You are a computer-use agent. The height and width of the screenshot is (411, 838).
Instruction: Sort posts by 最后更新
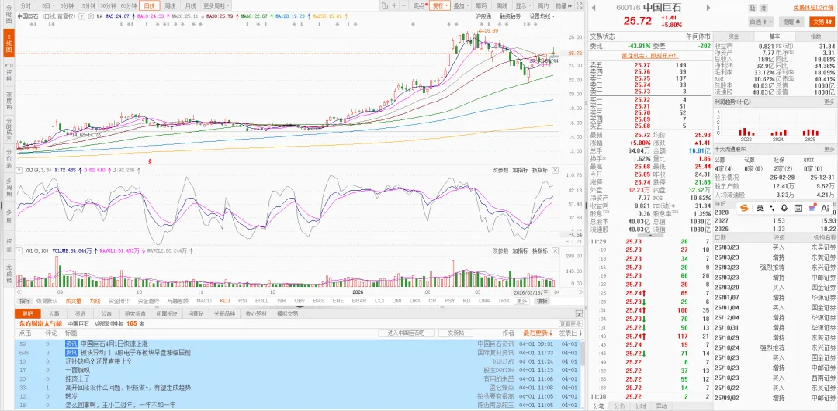pyautogui.click(x=538, y=333)
